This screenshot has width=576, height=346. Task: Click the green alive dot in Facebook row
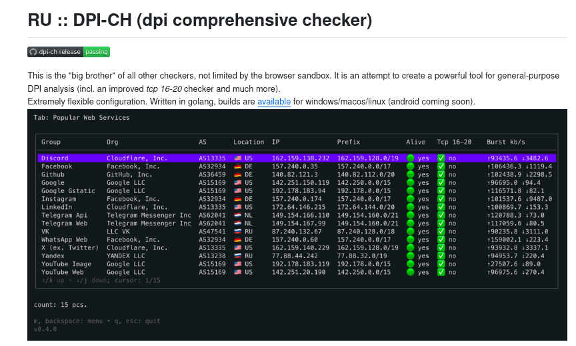[x=410, y=166]
